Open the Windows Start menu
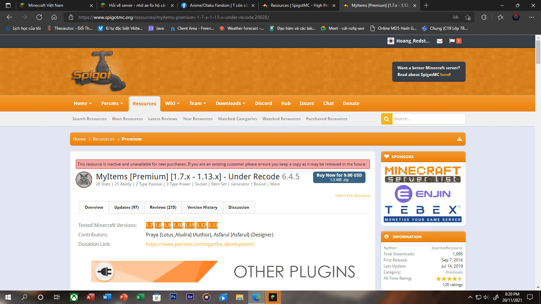This screenshot has width=541, height=304. [8, 297]
